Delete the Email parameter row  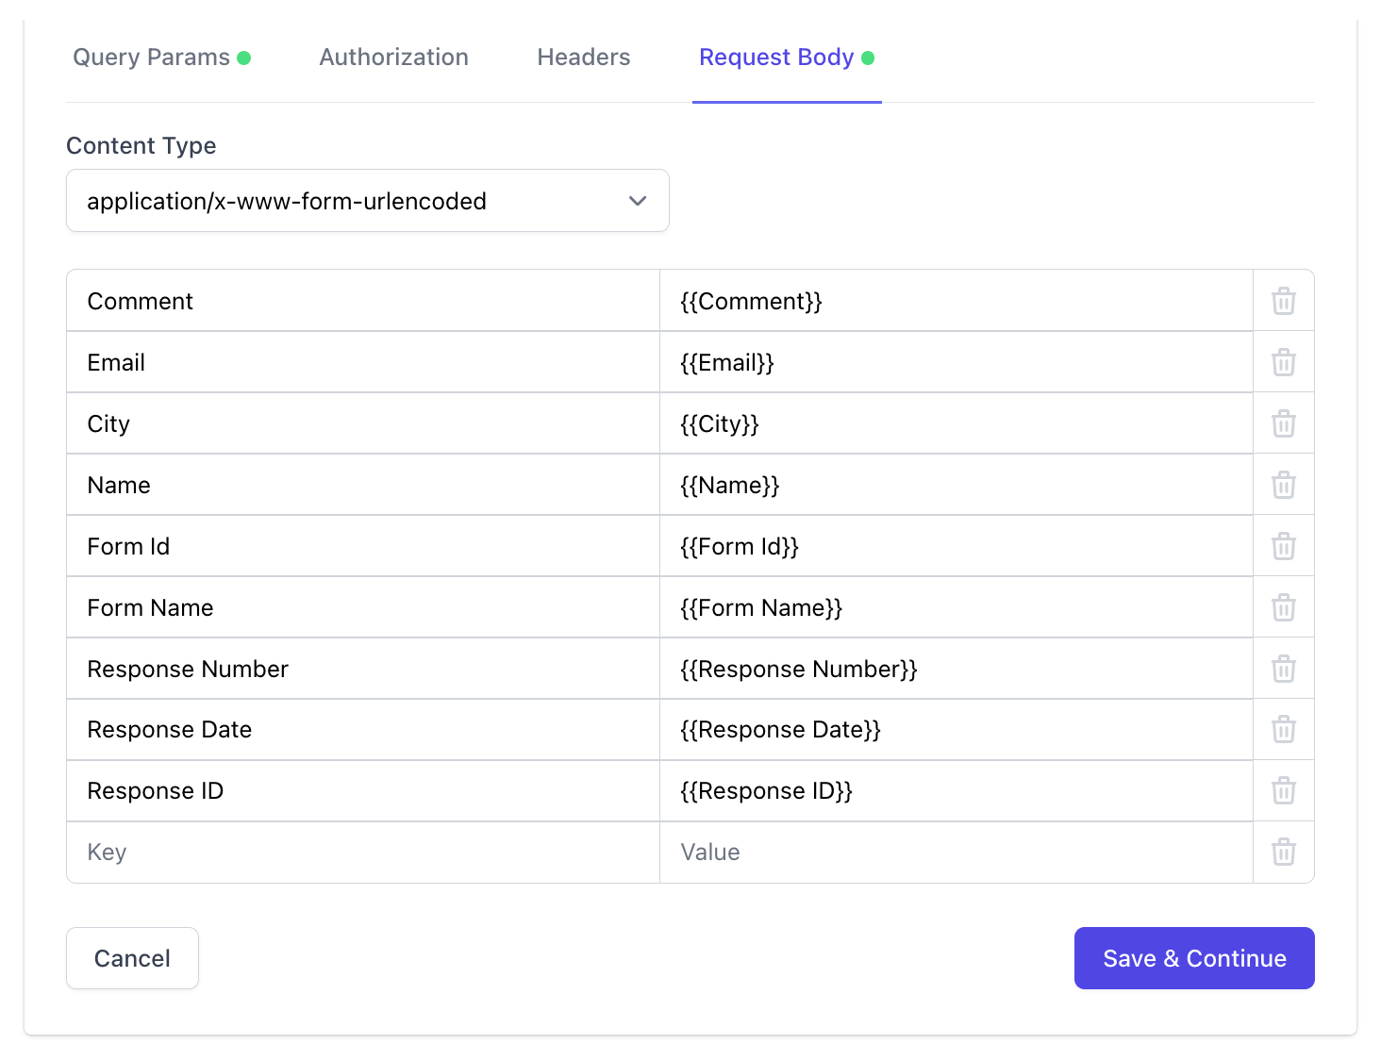pos(1283,362)
